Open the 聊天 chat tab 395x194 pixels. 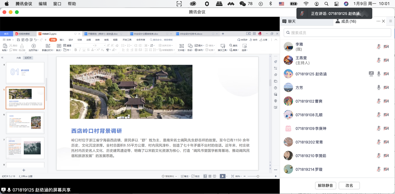point(289,21)
